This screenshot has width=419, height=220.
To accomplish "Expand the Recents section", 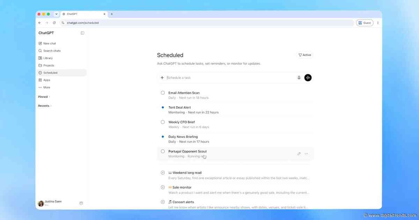I will (x=45, y=106).
